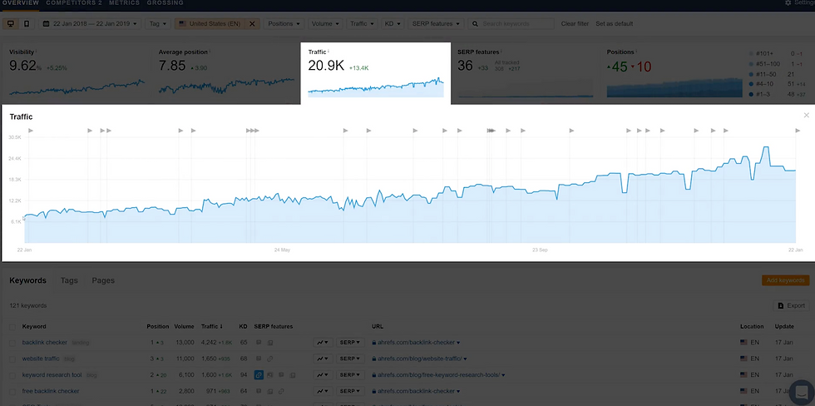Click the Add keywords button
The height and width of the screenshot is (406, 815).
(x=785, y=280)
